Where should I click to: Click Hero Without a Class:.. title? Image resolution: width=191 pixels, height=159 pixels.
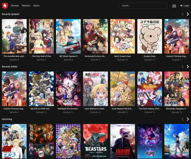[95, 109]
